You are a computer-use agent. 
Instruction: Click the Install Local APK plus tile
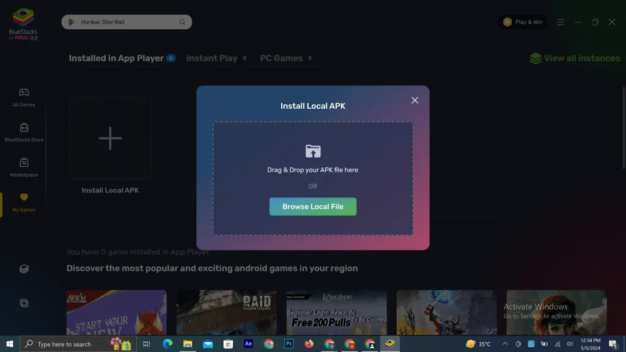(x=110, y=138)
